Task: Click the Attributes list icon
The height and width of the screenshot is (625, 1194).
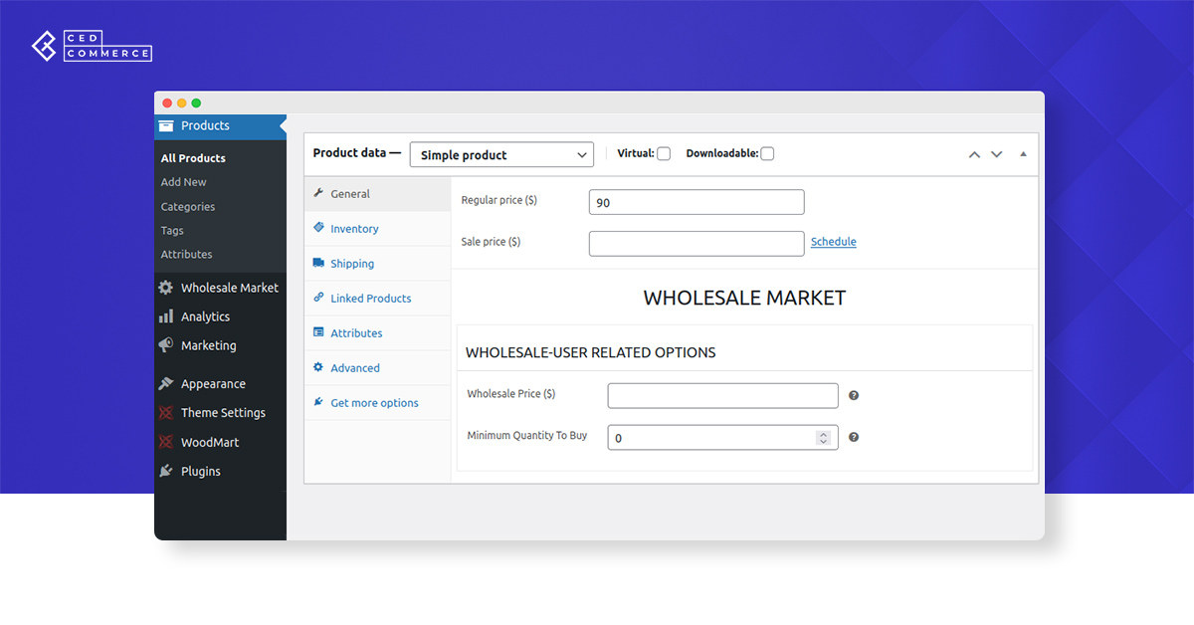Action: pos(318,332)
